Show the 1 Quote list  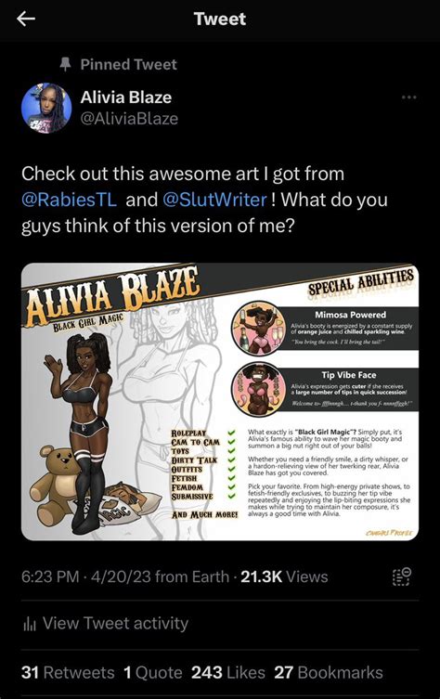(153, 672)
